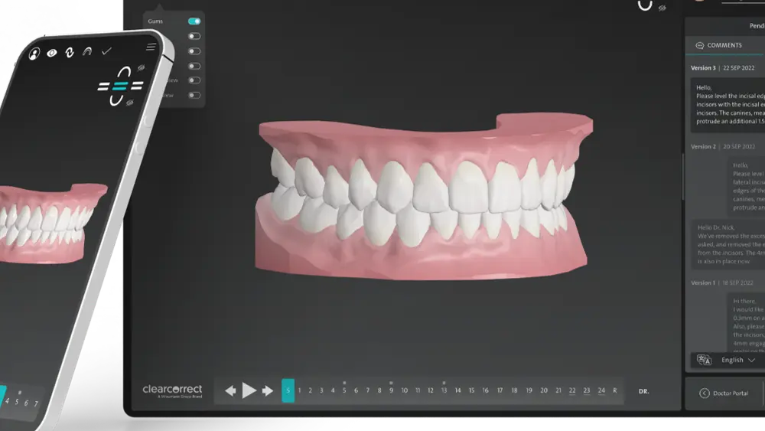Click the comments panel scrollbar
The width and height of the screenshot is (765, 431).
tap(683, 177)
